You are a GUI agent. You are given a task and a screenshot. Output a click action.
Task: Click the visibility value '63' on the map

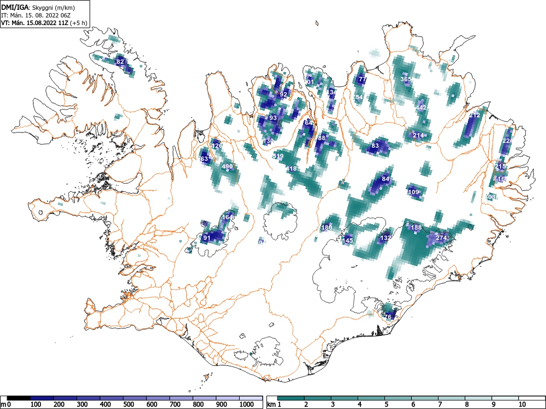click(204, 159)
